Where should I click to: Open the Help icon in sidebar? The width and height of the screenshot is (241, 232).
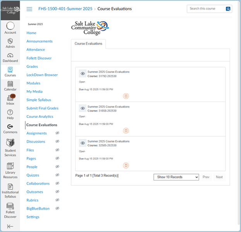[x=10, y=114]
